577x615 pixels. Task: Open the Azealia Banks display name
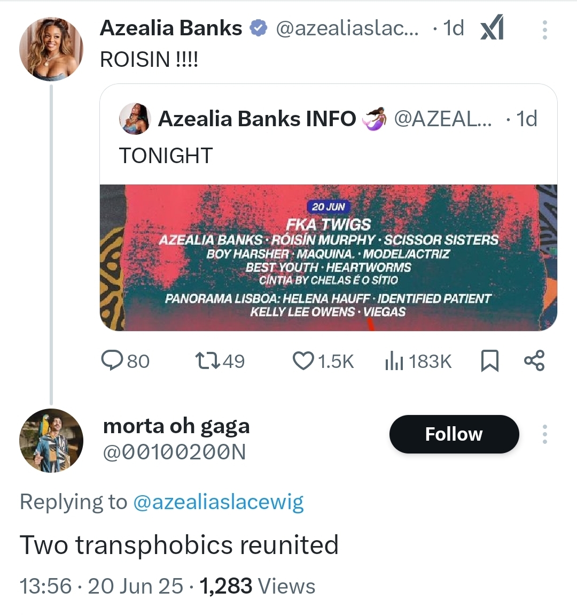(171, 28)
